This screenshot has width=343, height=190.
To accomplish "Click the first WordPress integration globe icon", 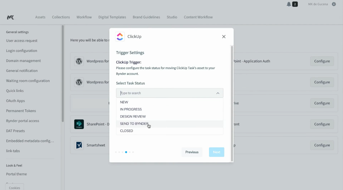I will [x=79, y=61].
